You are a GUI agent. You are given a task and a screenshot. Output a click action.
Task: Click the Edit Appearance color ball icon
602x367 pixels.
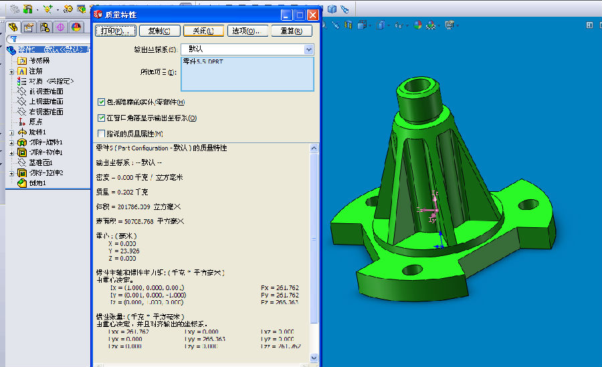[417, 25]
